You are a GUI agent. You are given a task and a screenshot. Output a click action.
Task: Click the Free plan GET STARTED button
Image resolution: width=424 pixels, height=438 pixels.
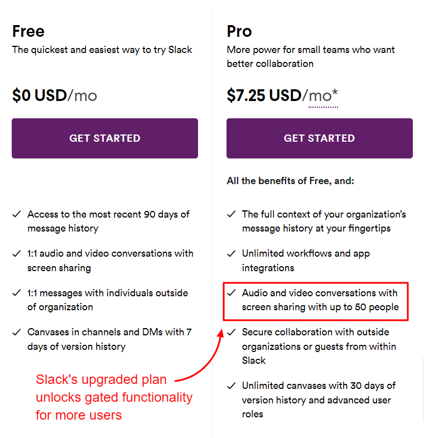pyautogui.click(x=105, y=138)
